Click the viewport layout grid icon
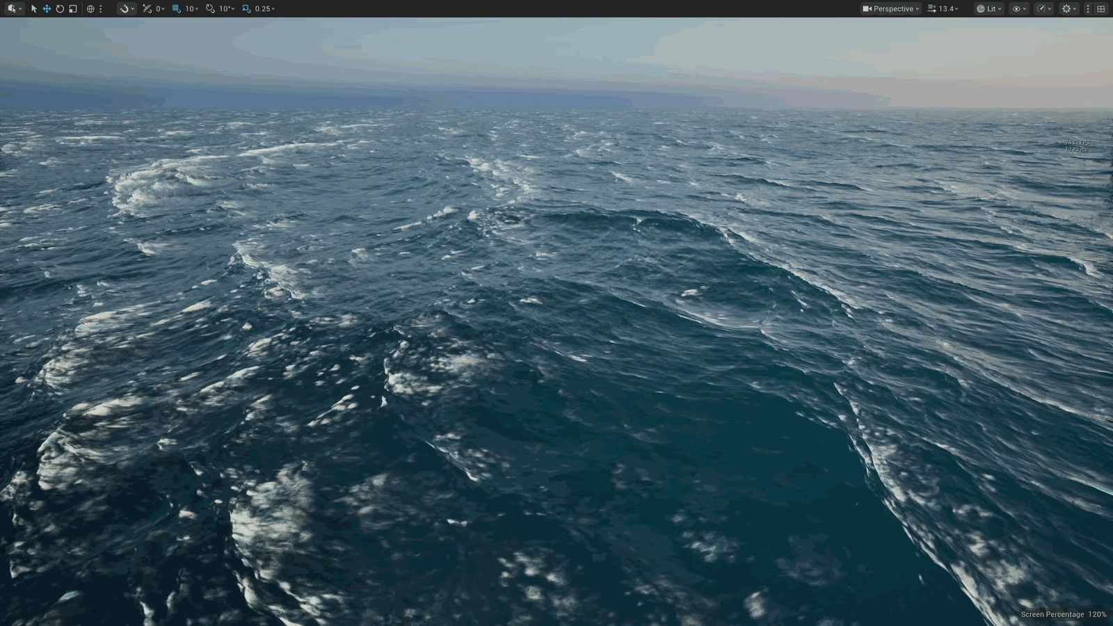 click(x=1100, y=9)
